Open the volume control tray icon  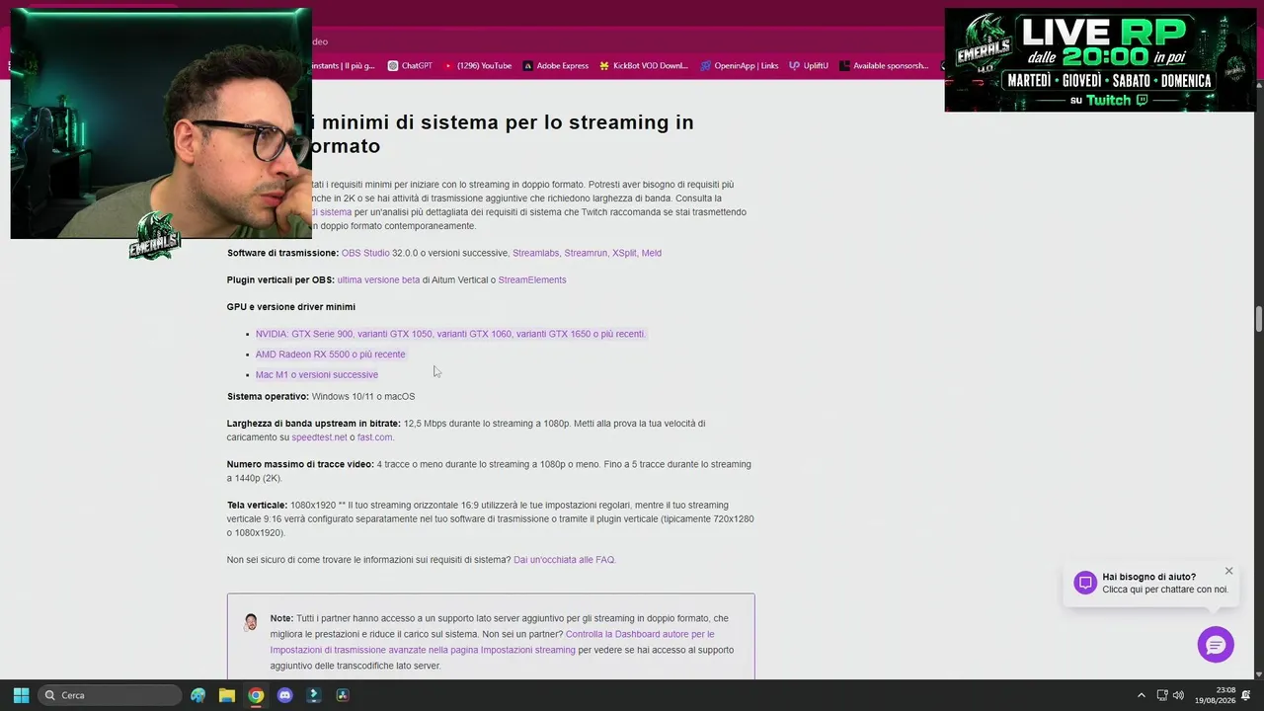[x=1178, y=695]
